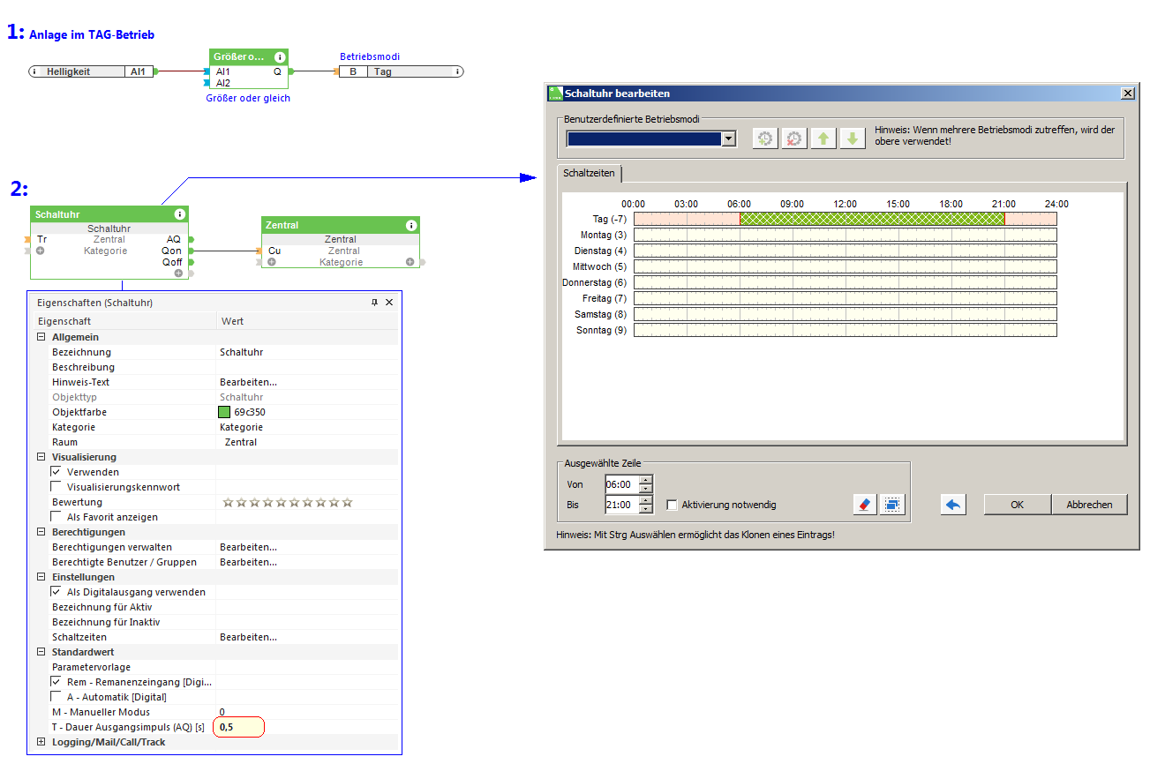Select the Schaltzeiten tab

(x=589, y=174)
